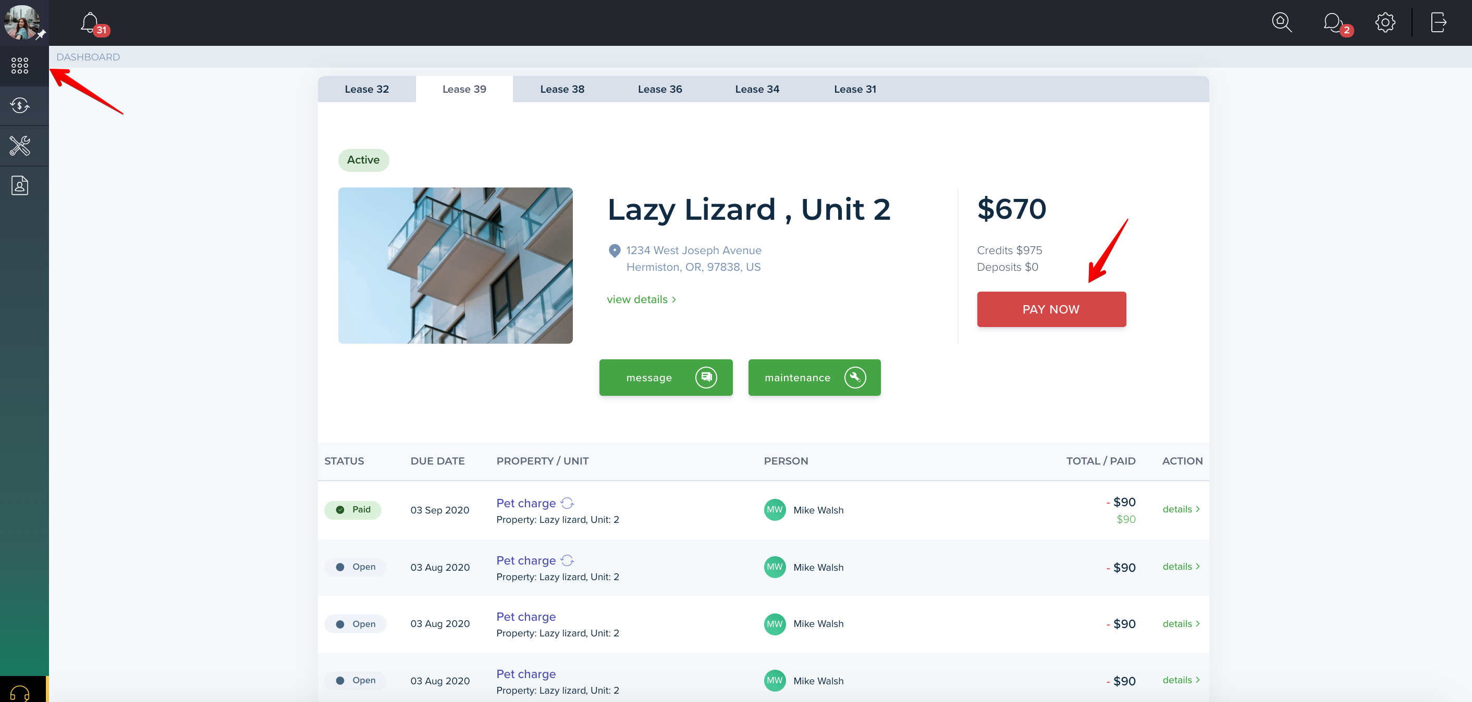Open the Lease 31 tab
The image size is (1472, 702).
854,89
